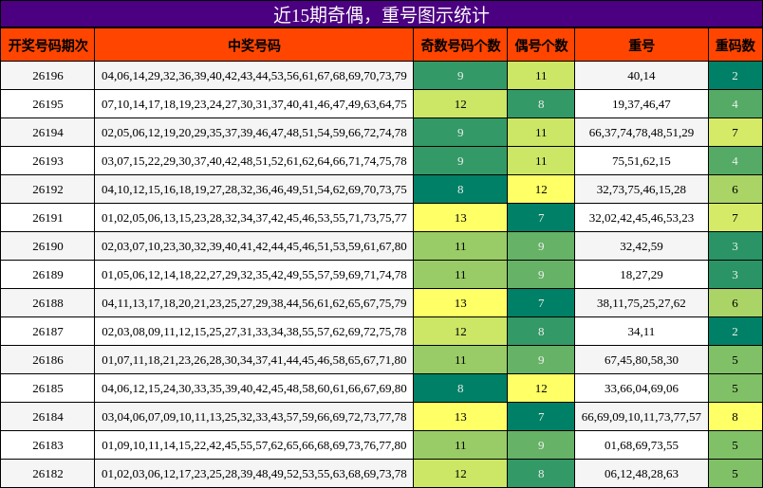Select period number 26191
This screenshot has width=763, height=488.
[x=47, y=218]
